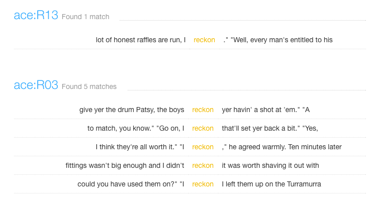
Task: Click 'reckon' in the honest raffles line
Action: (204, 40)
